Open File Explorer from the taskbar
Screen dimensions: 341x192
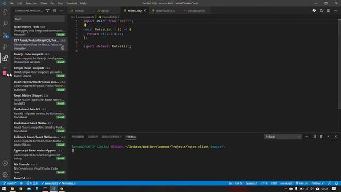point(13,188)
